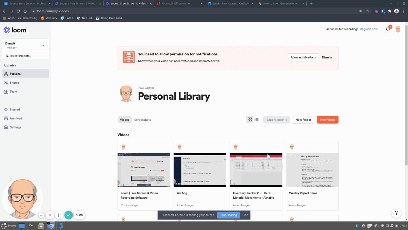The height and width of the screenshot is (230, 408).
Task: Click the Settings gear icon
Action: [x=6, y=127]
